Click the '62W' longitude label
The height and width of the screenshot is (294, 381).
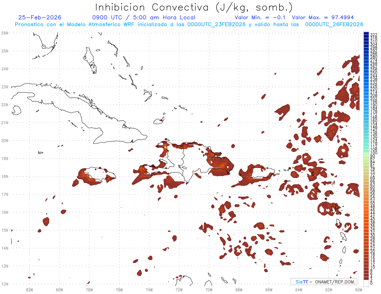coord(329,290)
